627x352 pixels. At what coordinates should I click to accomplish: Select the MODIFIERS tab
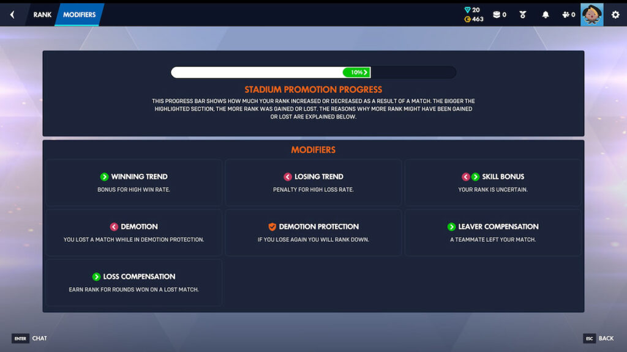(x=80, y=14)
